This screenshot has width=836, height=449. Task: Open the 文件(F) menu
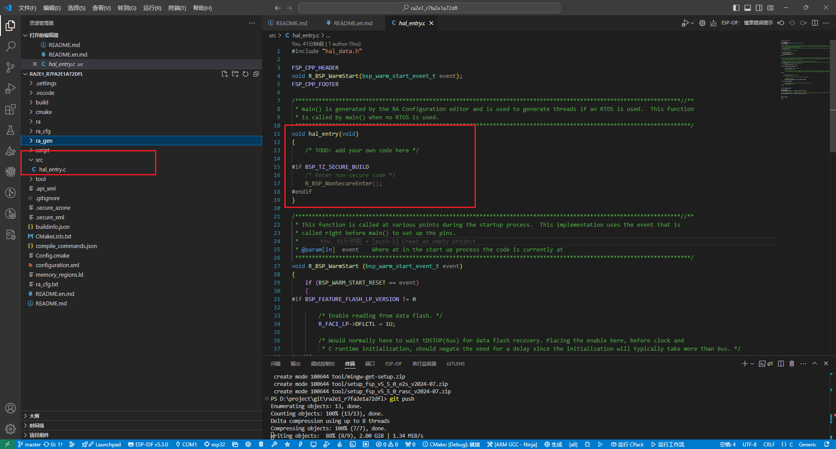pos(27,8)
